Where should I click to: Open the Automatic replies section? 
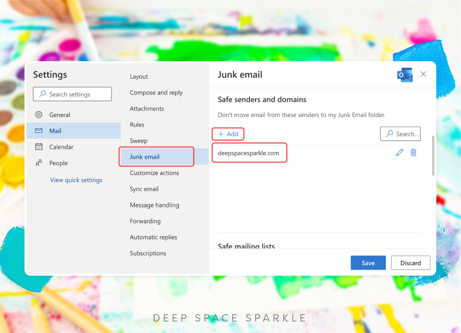[x=153, y=237]
